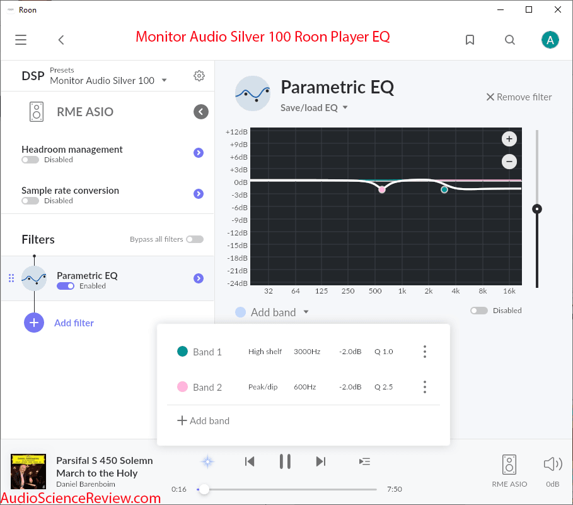The image size is (573, 505).
Task: Pause playback
Action: [285, 461]
